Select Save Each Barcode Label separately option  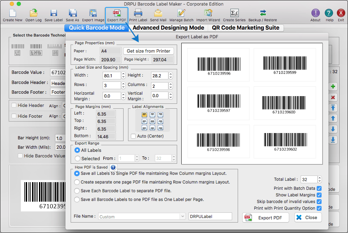(77, 191)
